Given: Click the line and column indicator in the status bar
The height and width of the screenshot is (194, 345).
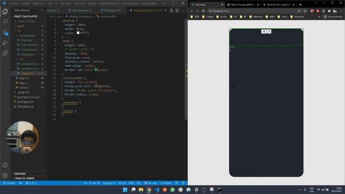Looking at the screenshot, I should click(92, 183).
